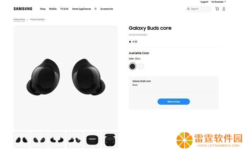This screenshot has width=244, height=149.
Task: Open the Accessories menu
Action: pyautogui.click(x=106, y=9)
